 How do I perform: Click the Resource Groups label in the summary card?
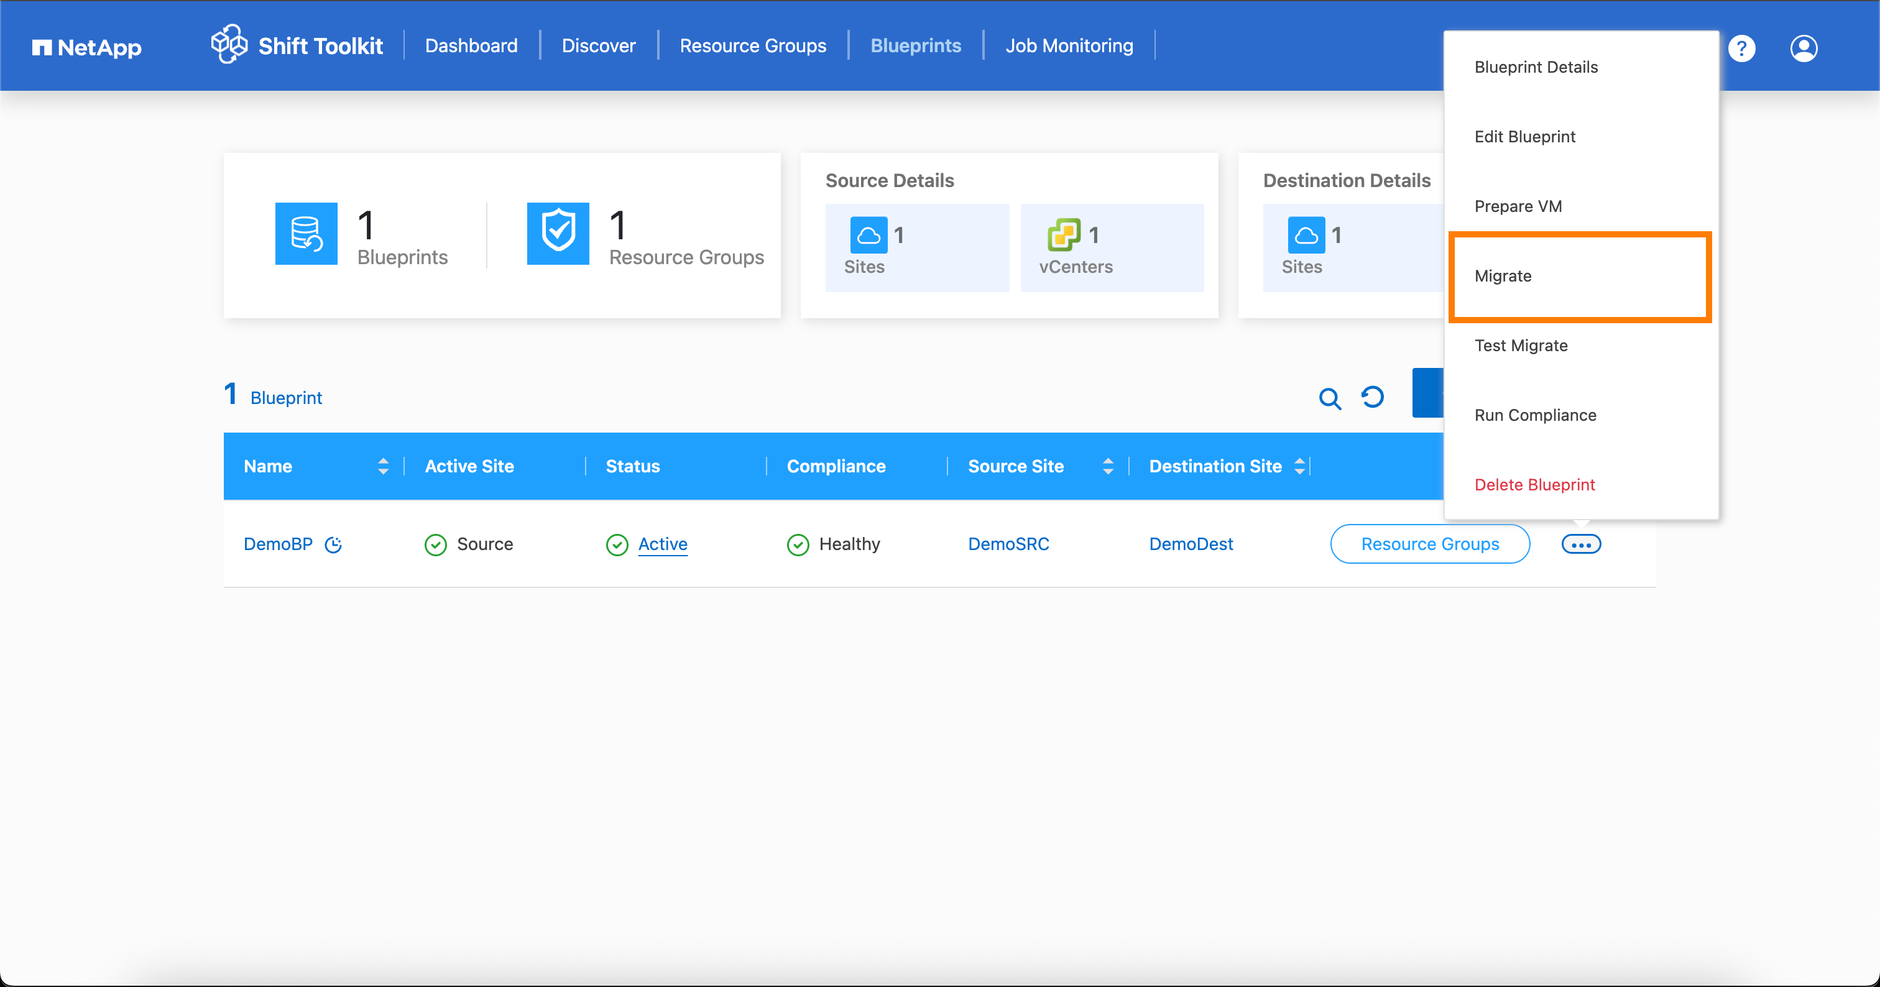click(x=686, y=257)
